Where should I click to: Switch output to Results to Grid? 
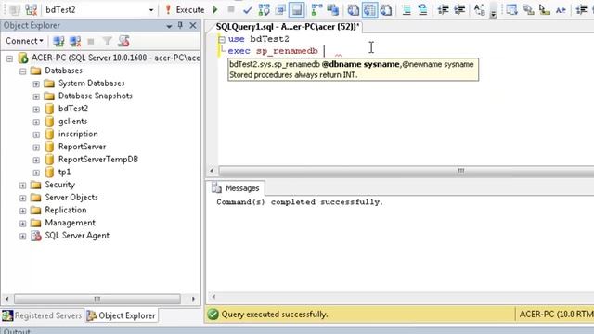click(x=369, y=10)
